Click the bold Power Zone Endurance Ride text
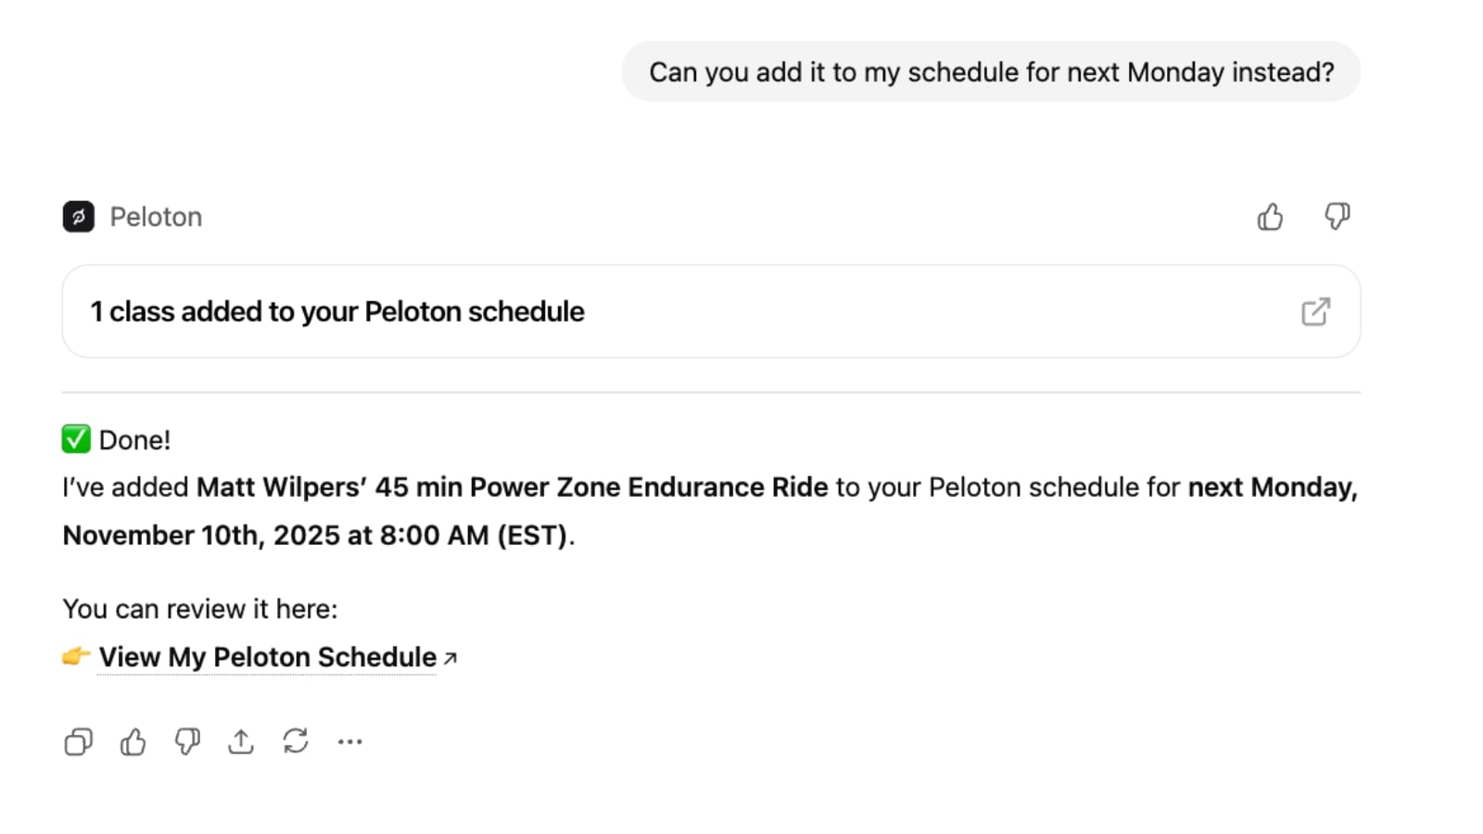 (649, 487)
